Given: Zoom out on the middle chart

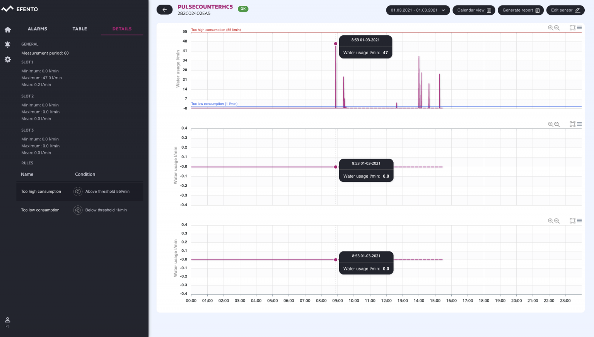Looking at the screenshot, I should point(557,124).
